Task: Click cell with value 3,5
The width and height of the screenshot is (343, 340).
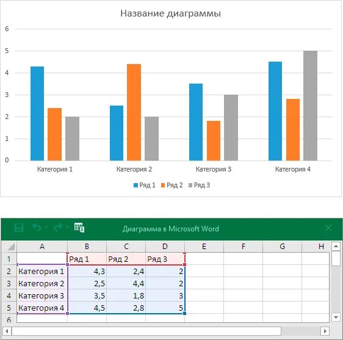Action: pos(87,295)
